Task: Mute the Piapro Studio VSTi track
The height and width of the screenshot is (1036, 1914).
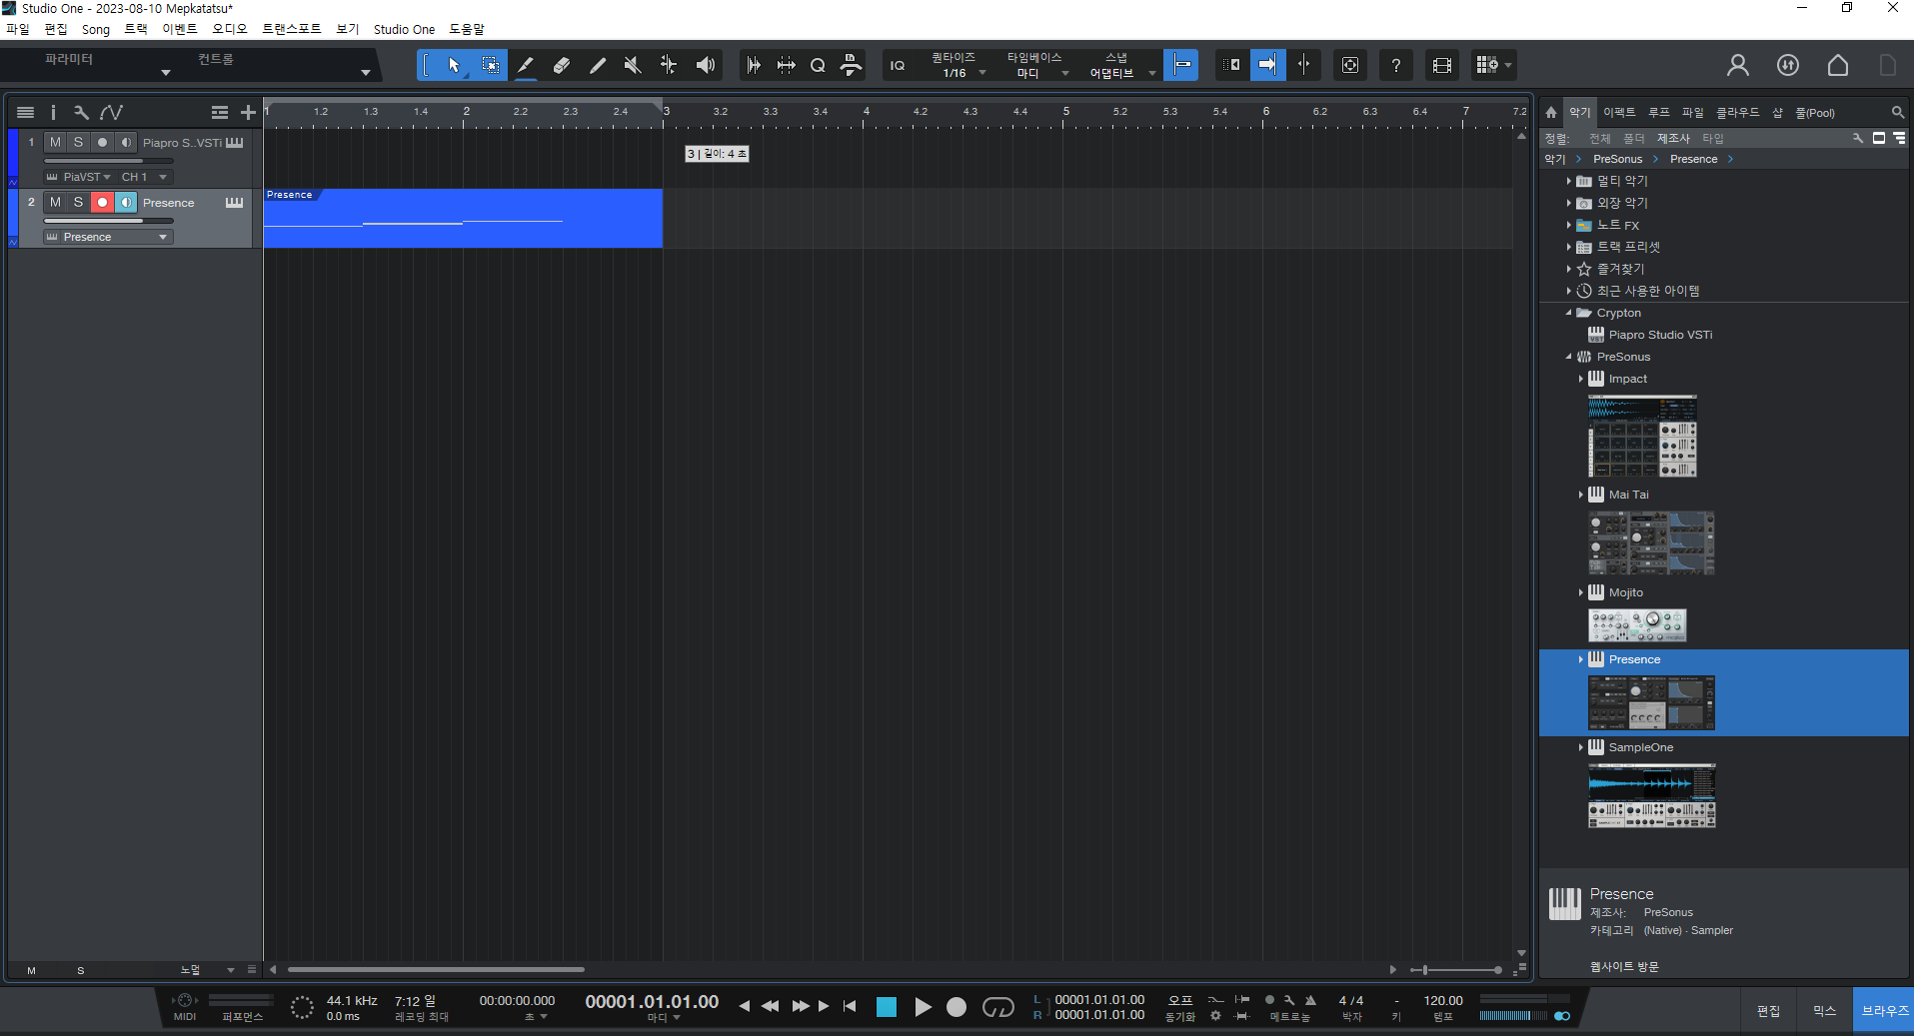Action: point(55,142)
